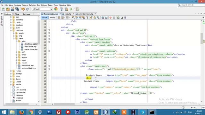Select index.blade.php in the admin folder

click(30, 47)
